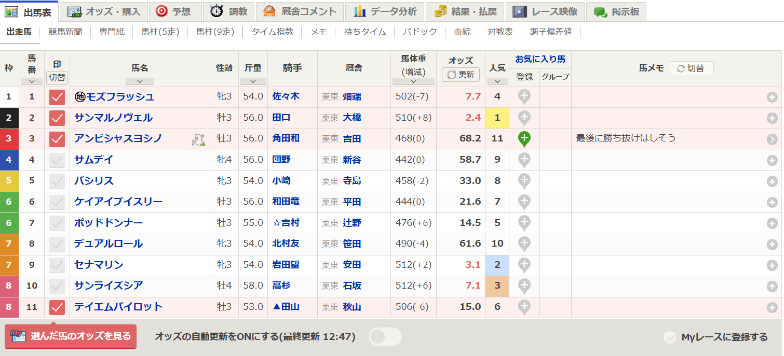Add memo for テイエムパイロット via plus icon

tap(772, 307)
